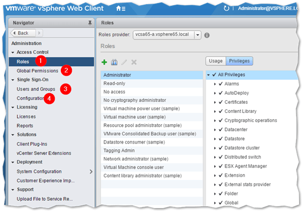303x212 pixels.
Task: Expand the Content Library privilege node
Action: (x=215, y=111)
